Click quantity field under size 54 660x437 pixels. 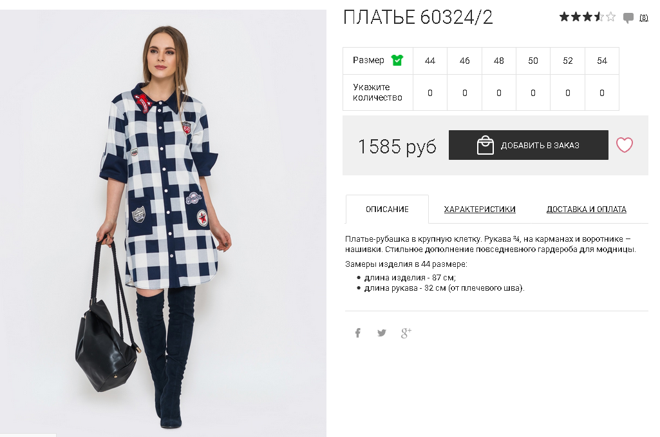(x=602, y=93)
